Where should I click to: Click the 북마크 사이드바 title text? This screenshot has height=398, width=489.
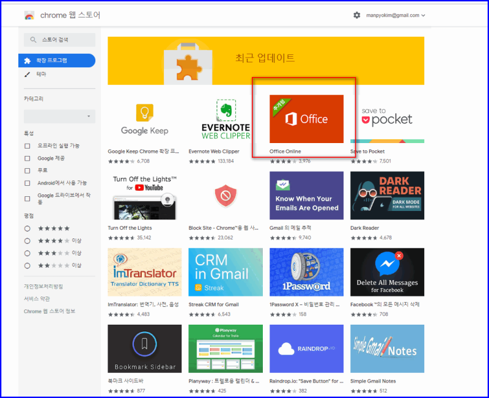pos(126,381)
